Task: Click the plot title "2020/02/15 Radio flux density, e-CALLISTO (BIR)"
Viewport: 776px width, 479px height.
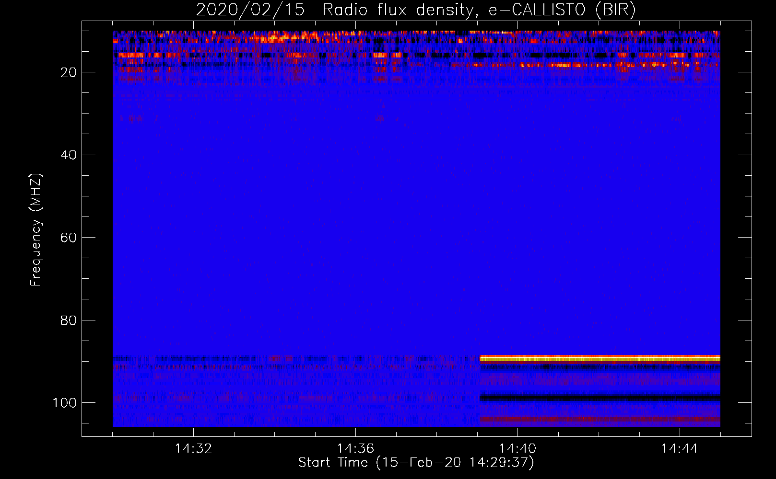Action: (416, 10)
